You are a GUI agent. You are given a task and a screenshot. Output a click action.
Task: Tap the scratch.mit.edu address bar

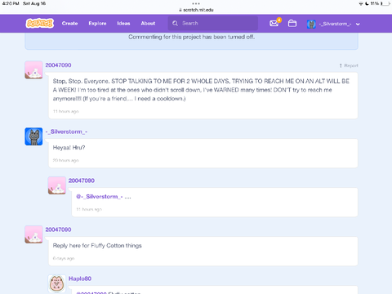[196, 10]
